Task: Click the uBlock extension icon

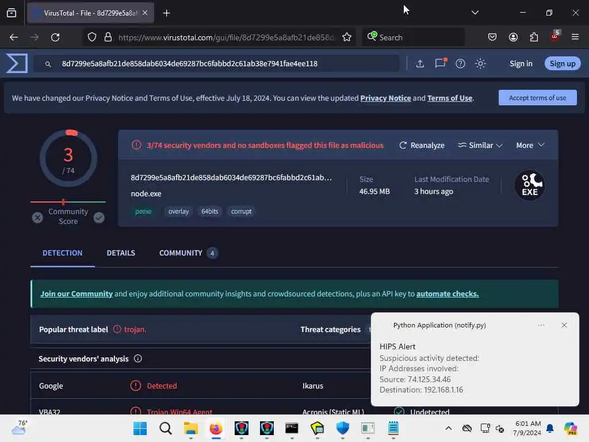Action: coord(555,36)
